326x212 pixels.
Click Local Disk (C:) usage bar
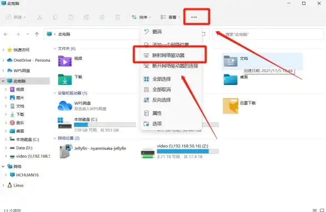tap(105, 125)
